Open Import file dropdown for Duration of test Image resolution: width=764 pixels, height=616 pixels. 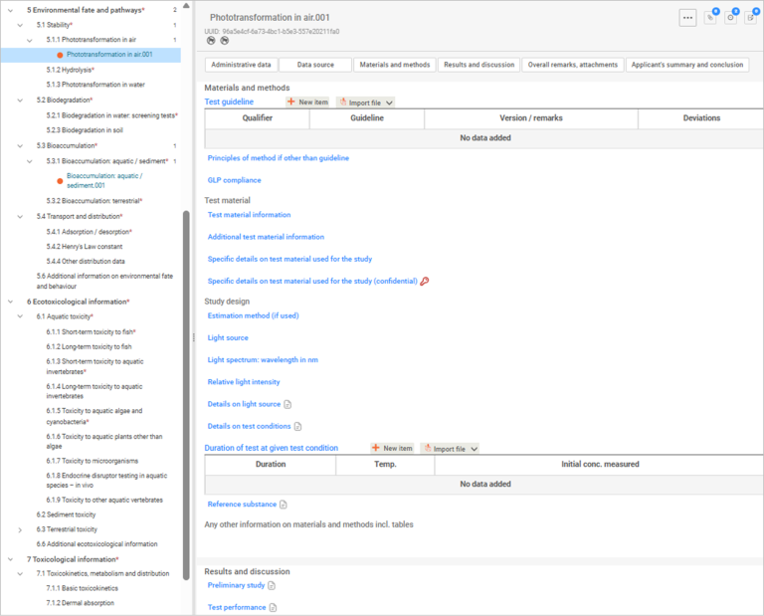pos(450,449)
